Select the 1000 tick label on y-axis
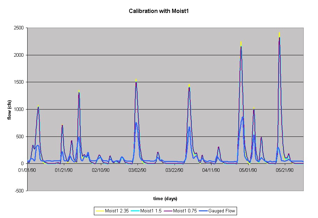 [19, 109]
